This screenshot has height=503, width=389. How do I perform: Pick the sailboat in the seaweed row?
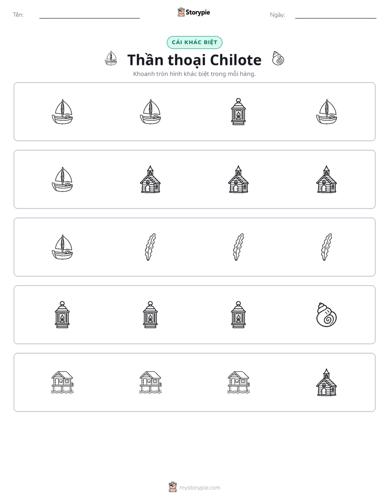[x=62, y=247]
